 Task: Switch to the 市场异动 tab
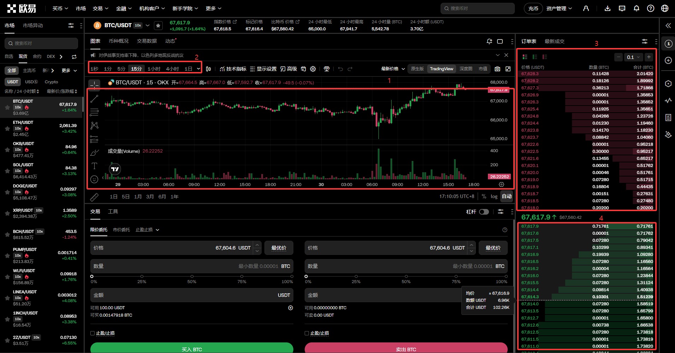tap(33, 25)
